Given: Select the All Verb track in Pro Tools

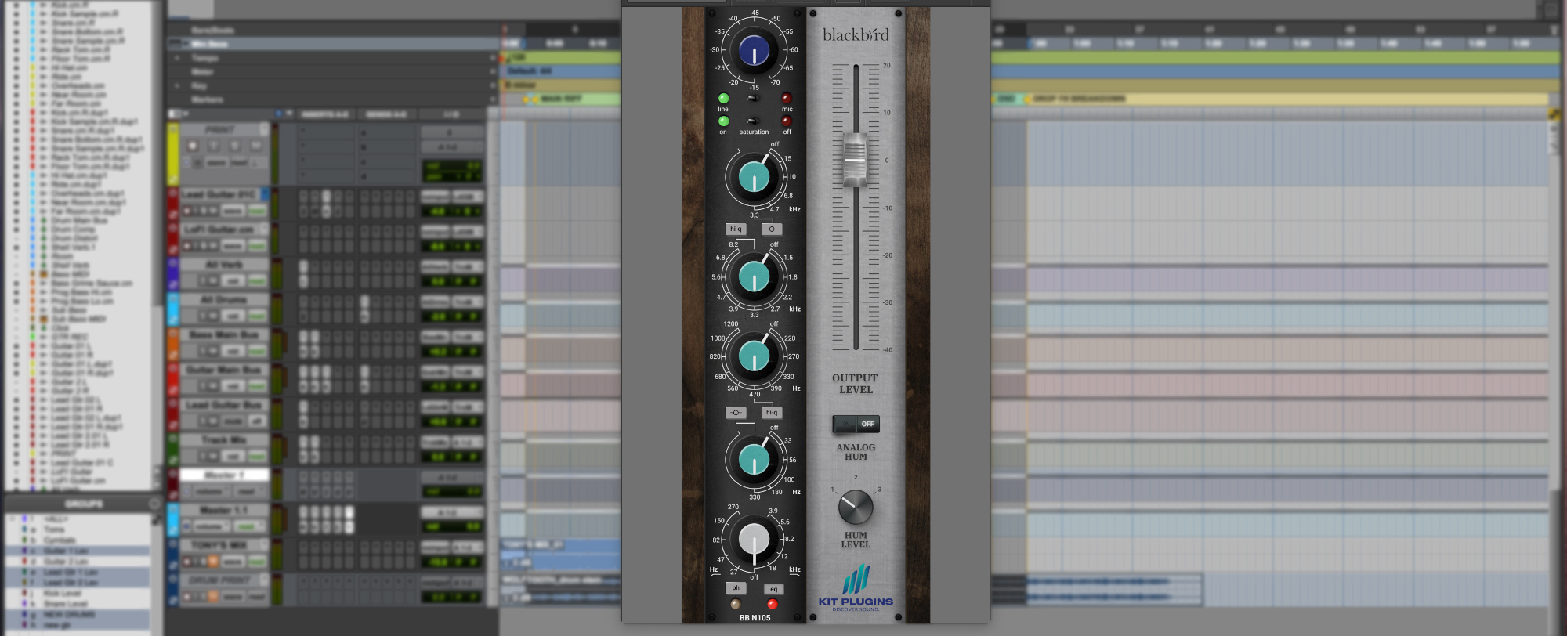Looking at the screenshot, I should pyautogui.click(x=224, y=265).
